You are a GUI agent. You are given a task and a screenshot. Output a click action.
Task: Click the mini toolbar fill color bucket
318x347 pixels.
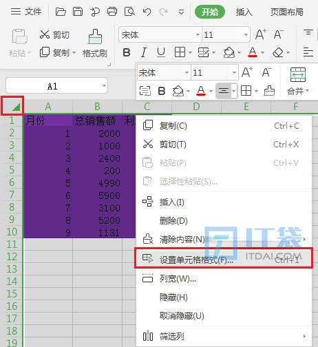coord(178,91)
